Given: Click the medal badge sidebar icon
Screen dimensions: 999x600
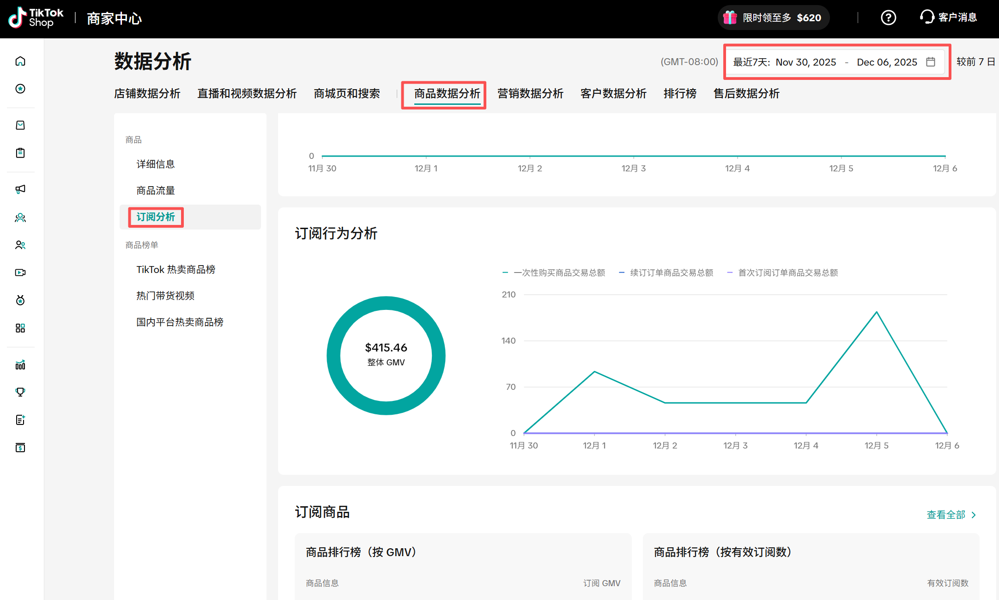Looking at the screenshot, I should tap(20, 300).
